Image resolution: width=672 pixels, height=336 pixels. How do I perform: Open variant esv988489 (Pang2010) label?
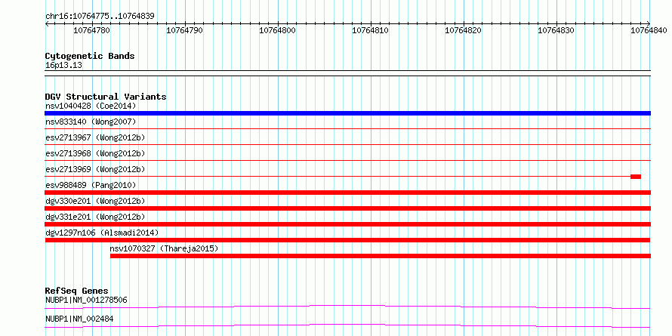click(x=91, y=186)
